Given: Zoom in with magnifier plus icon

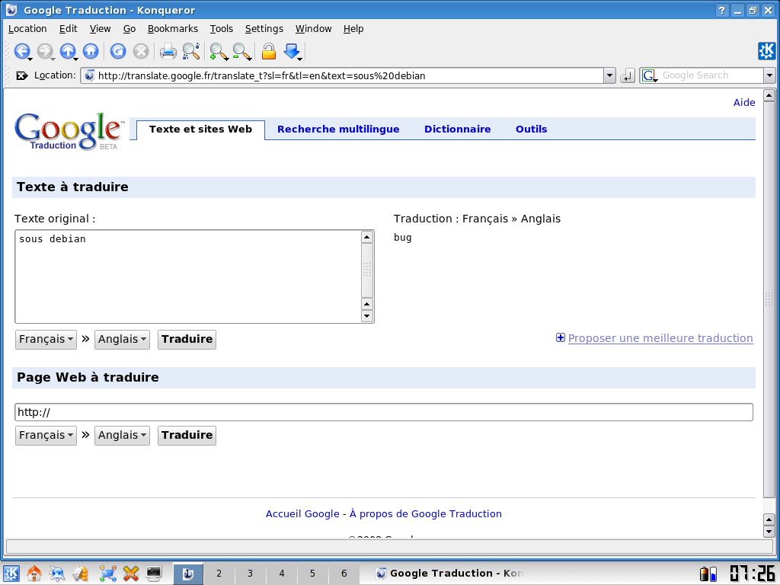Looking at the screenshot, I should [218, 51].
